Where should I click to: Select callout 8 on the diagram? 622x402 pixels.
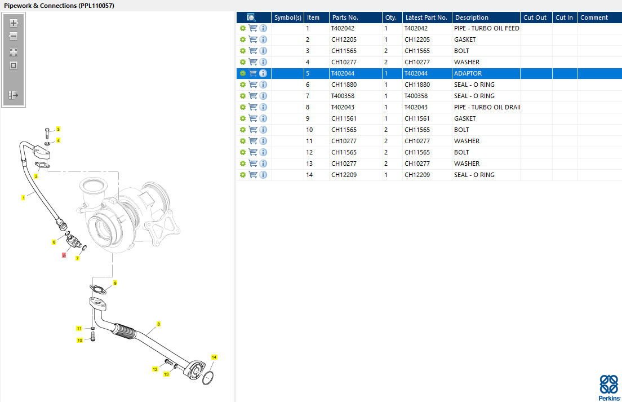[x=158, y=324]
